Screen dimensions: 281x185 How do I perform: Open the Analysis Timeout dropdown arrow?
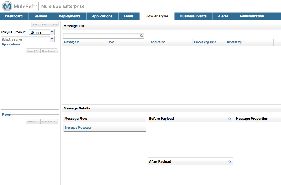(52, 32)
